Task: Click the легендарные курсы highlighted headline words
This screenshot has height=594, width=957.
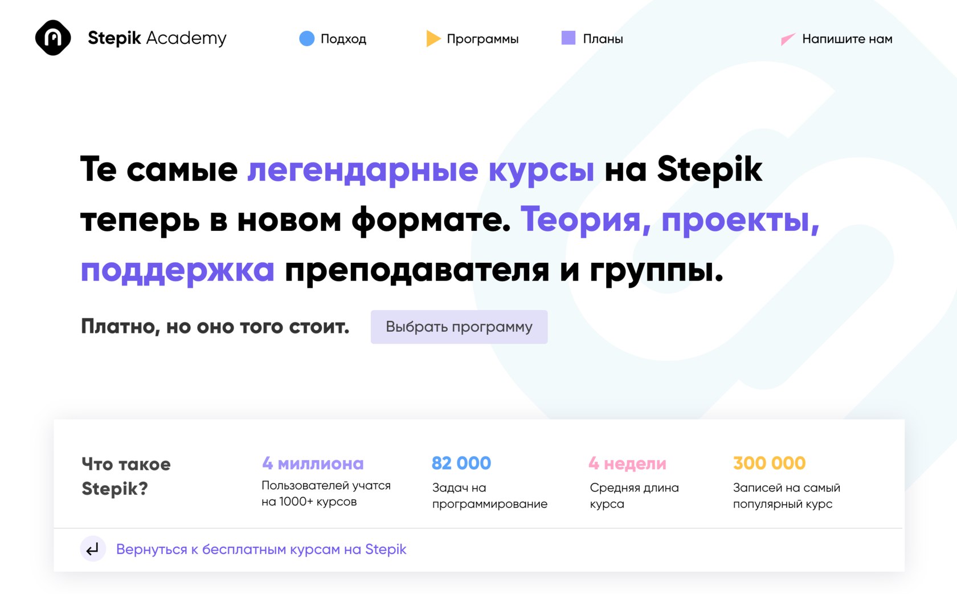Action: (420, 169)
